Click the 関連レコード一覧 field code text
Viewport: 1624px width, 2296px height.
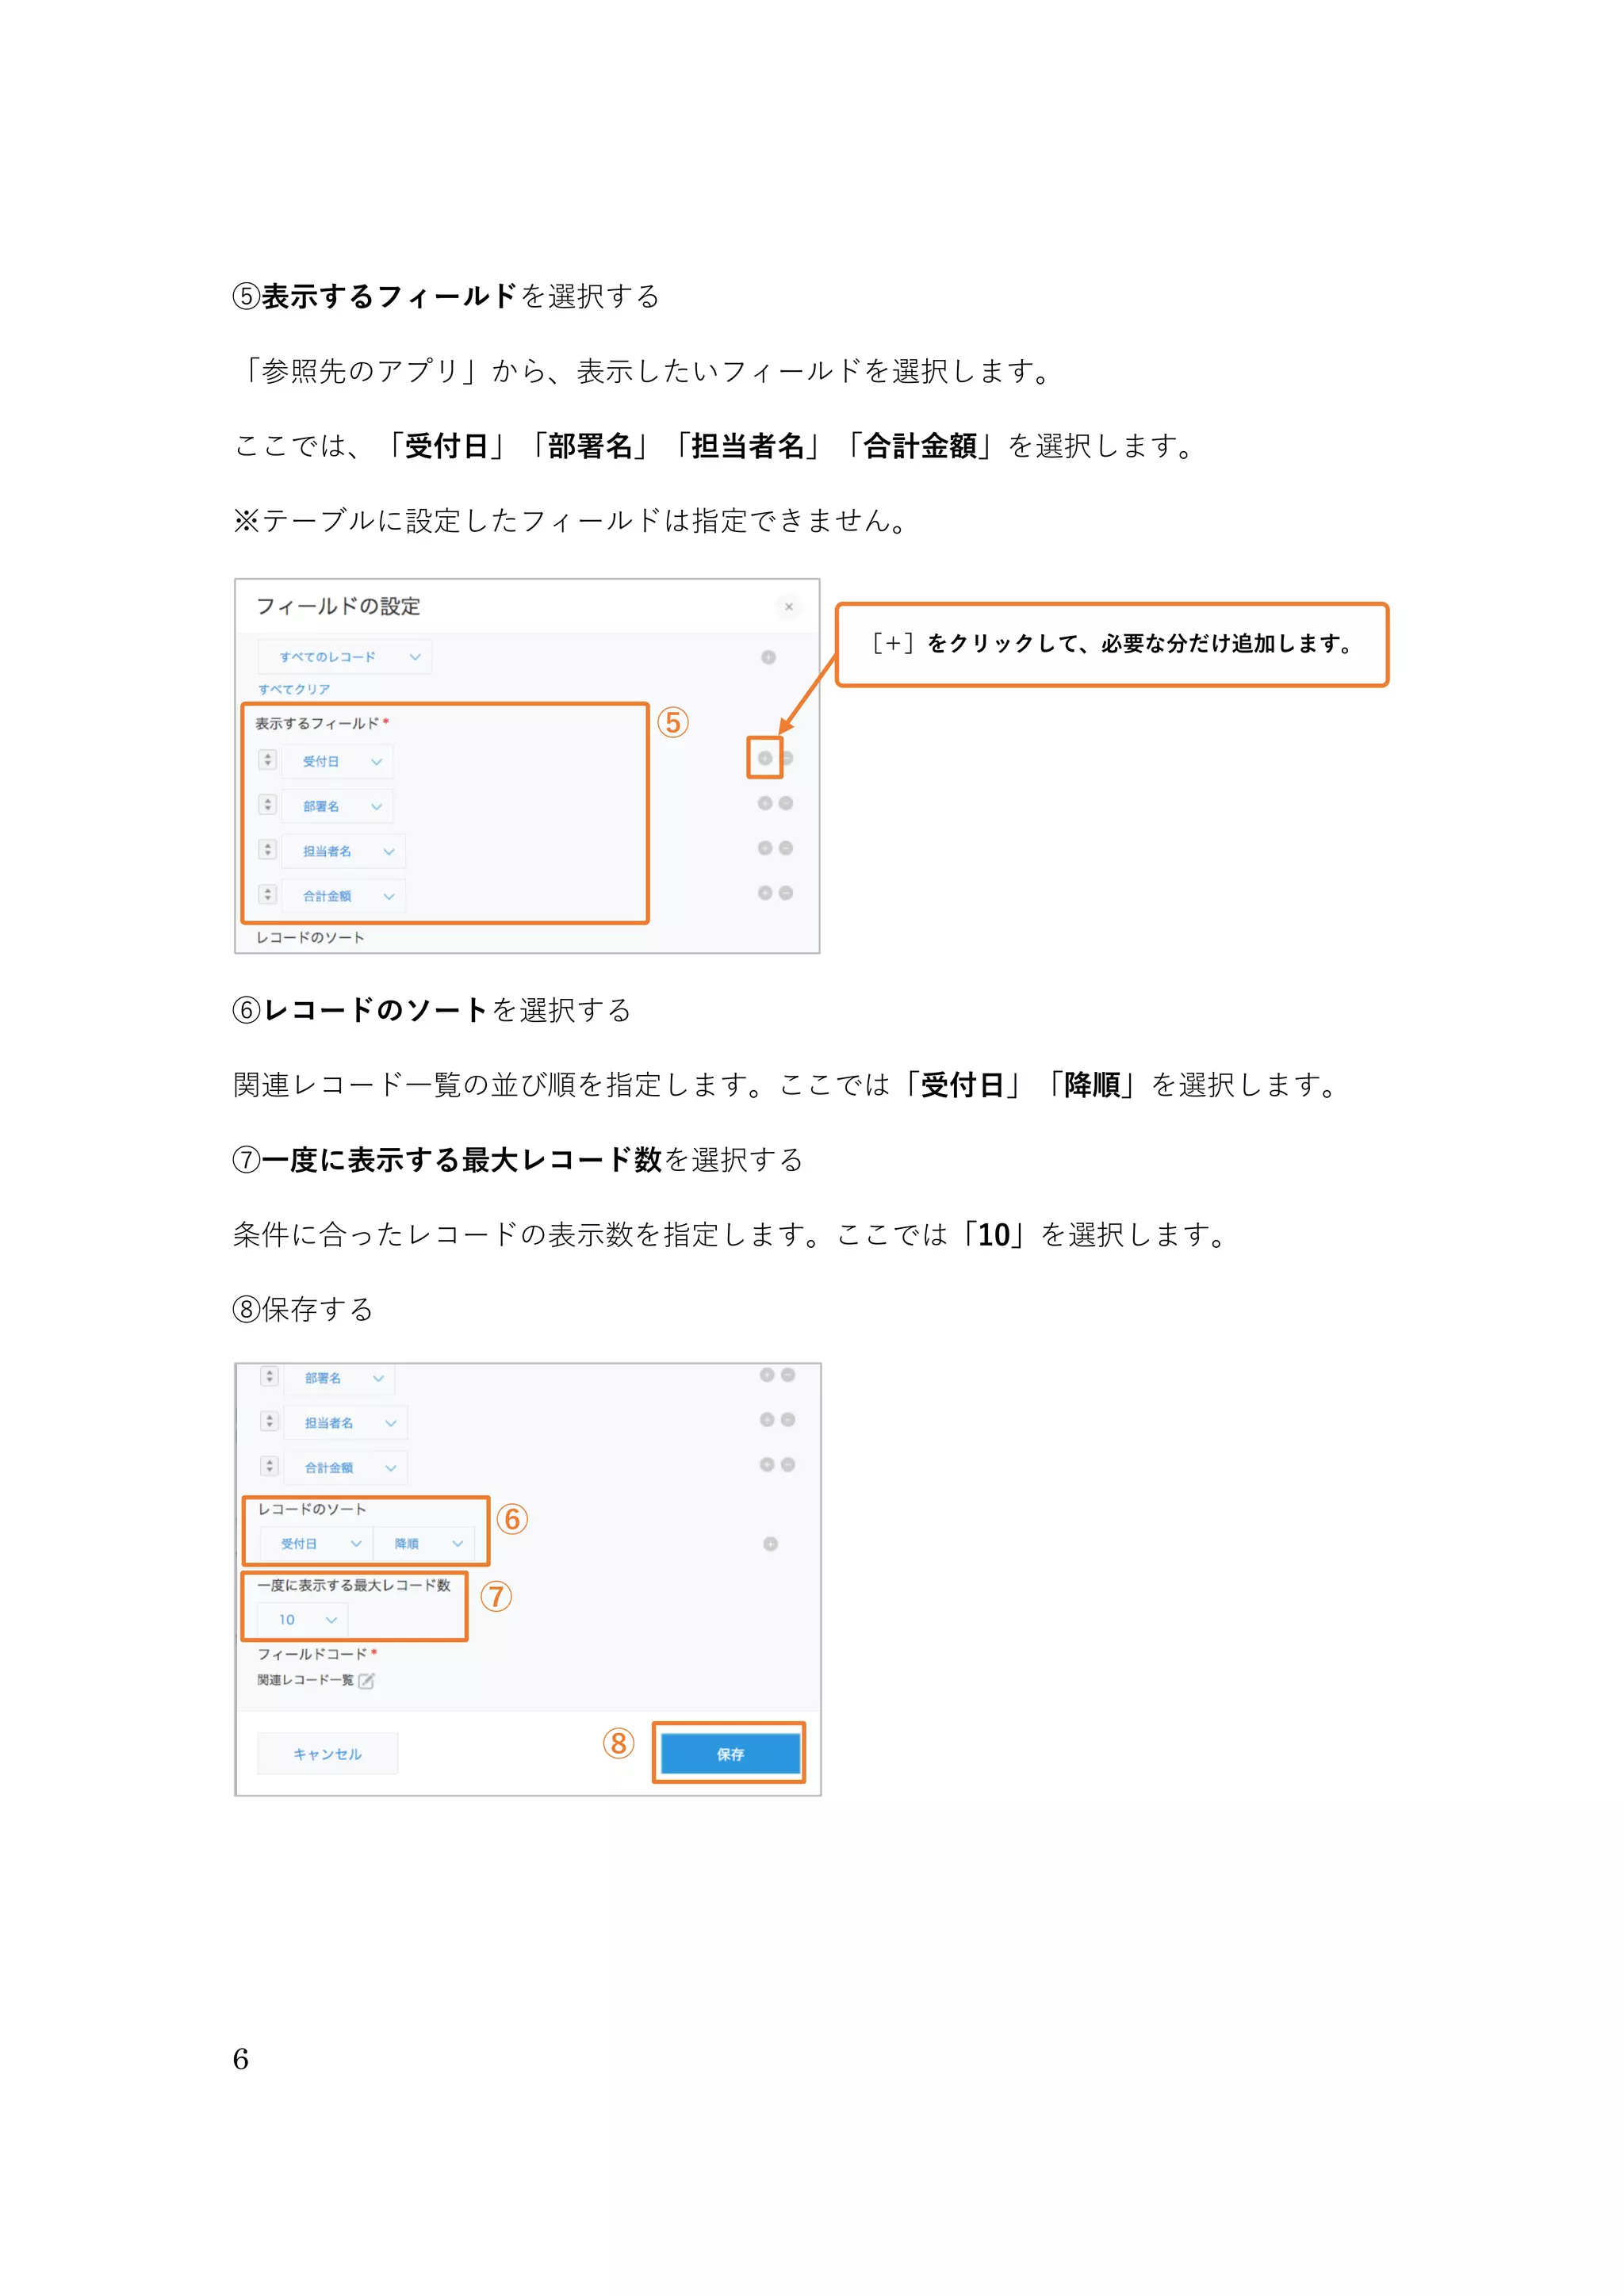click(305, 1681)
